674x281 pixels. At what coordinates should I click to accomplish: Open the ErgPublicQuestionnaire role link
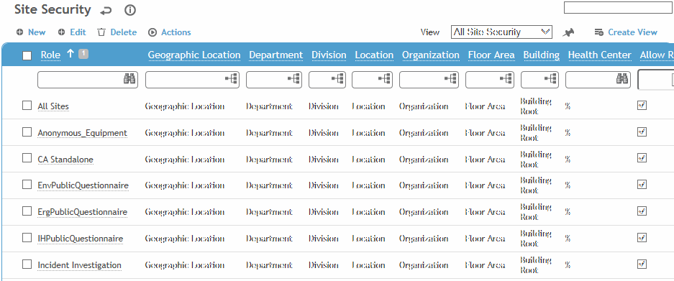pyautogui.click(x=83, y=212)
